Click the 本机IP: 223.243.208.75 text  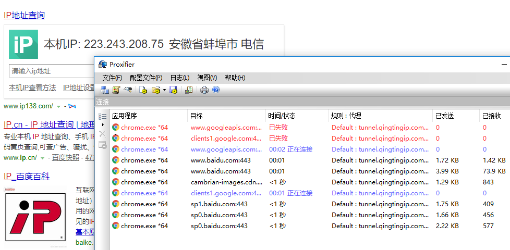(104, 44)
